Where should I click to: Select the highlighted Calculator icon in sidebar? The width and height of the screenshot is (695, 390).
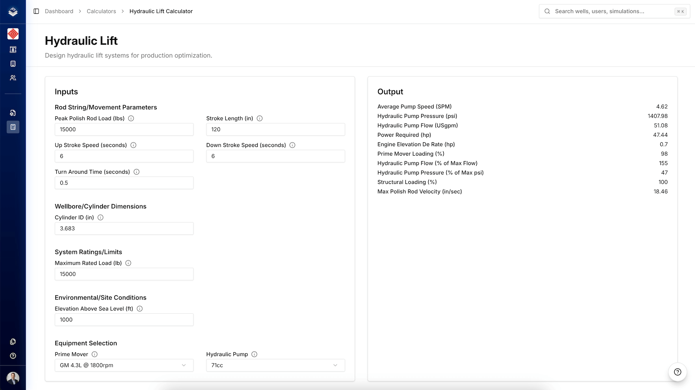[x=13, y=127]
